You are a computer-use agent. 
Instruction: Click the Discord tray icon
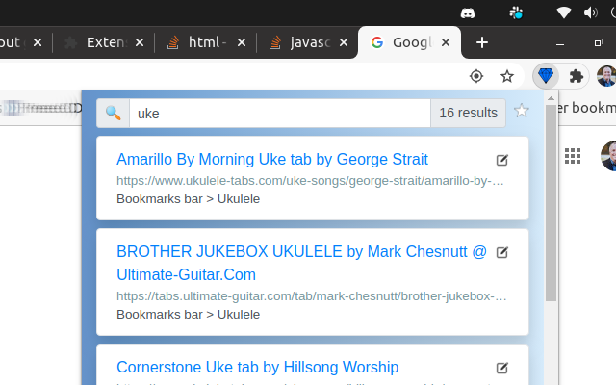(468, 13)
